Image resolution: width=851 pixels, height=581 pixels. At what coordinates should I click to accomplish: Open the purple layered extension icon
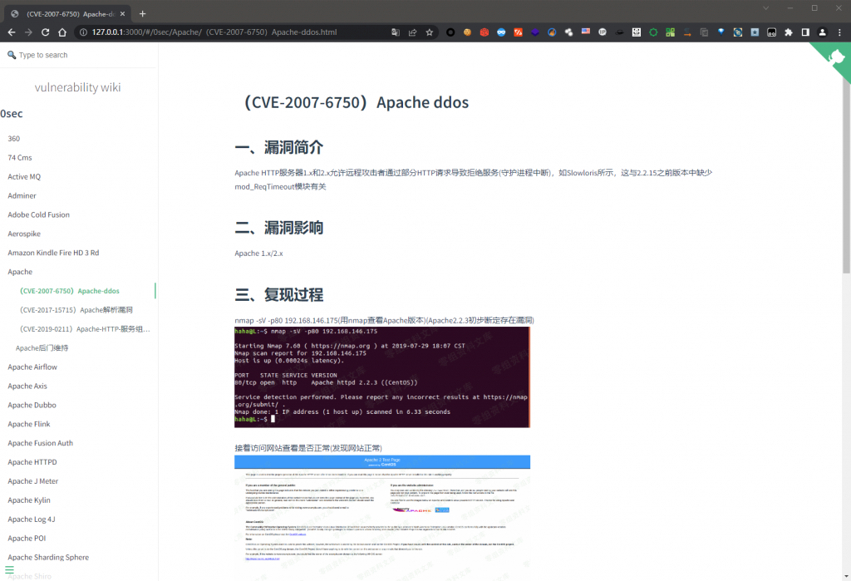coord(535,32)
